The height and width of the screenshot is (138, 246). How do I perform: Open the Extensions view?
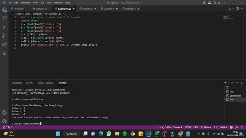[4, 44]
